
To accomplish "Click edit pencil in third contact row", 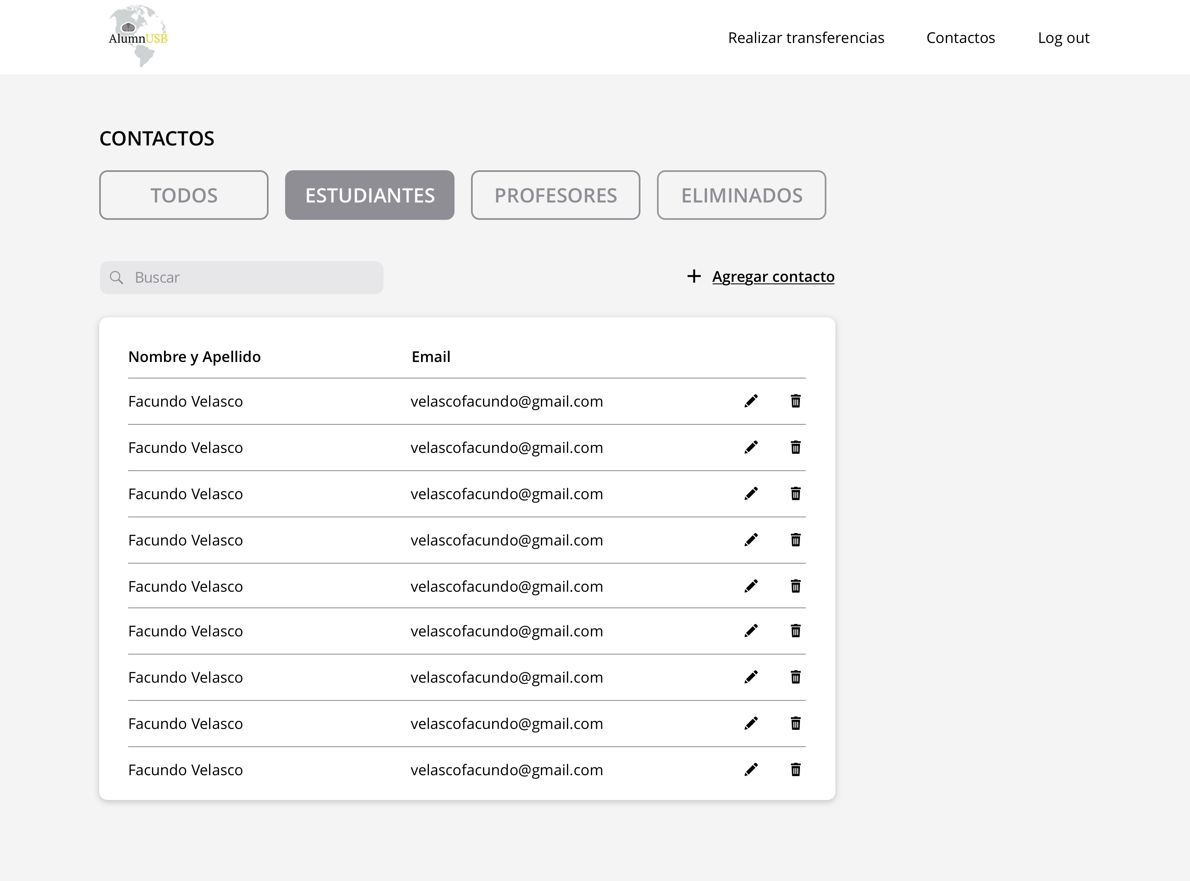I will pyautogui.click(x=751, y=494).
